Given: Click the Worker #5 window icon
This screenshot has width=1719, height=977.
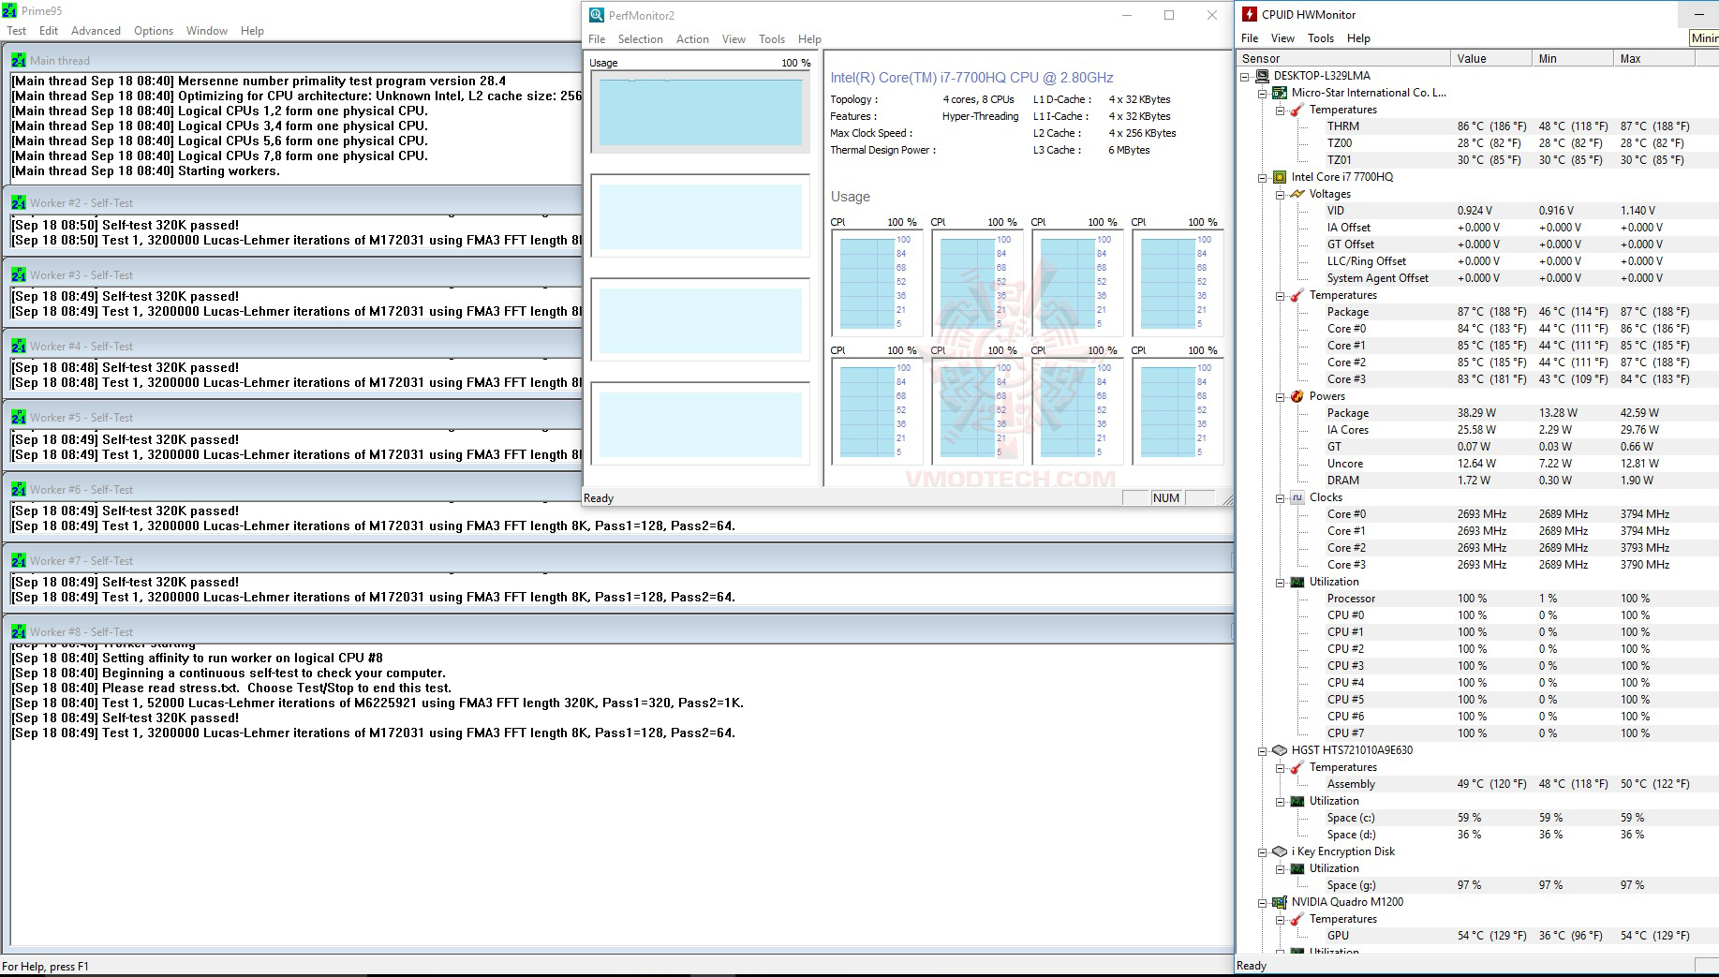Looking at the screenshot, I should (x=19, y=417).
